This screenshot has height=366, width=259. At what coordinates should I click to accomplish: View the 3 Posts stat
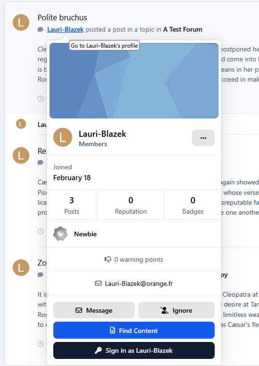click(72, 205)
